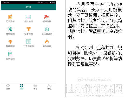This screenshot has width=125, height=98.
Task: Click the alarm clock status bar icon
Action: (39, 2)
